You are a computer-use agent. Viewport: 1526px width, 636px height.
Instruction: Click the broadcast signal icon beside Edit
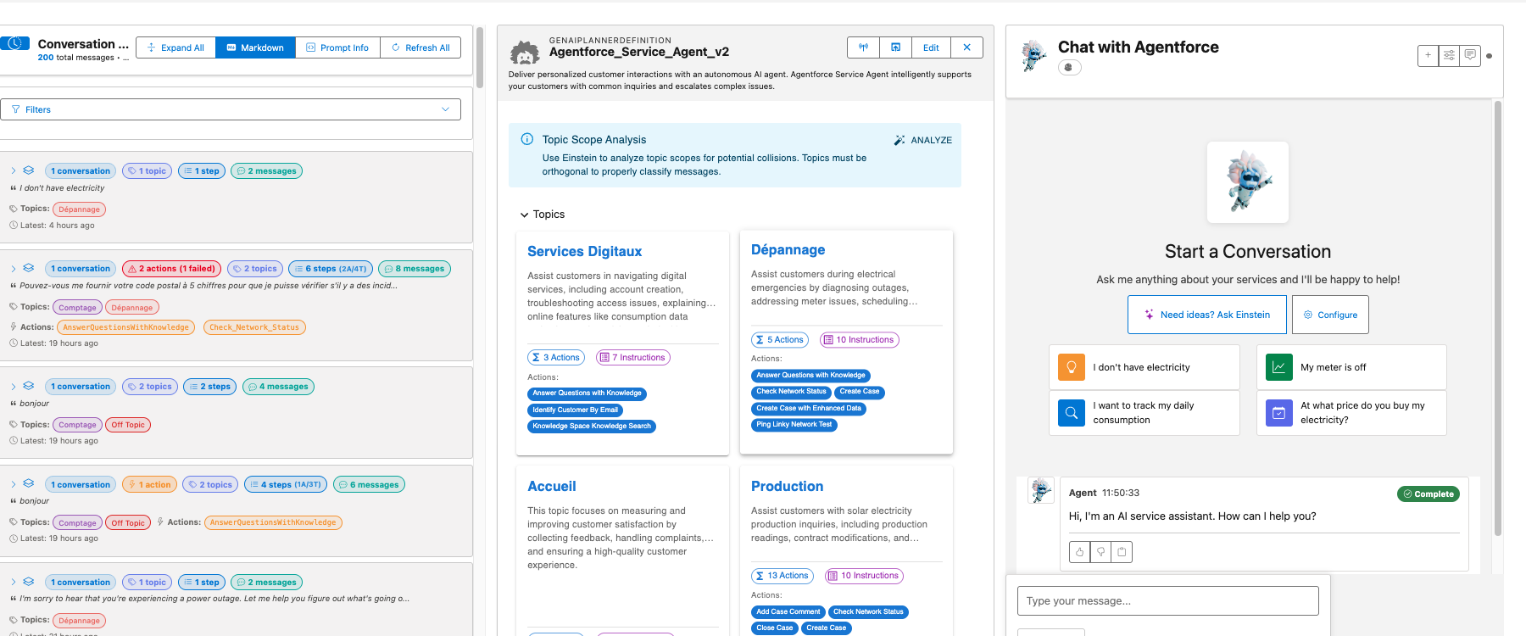click(863, 47)
